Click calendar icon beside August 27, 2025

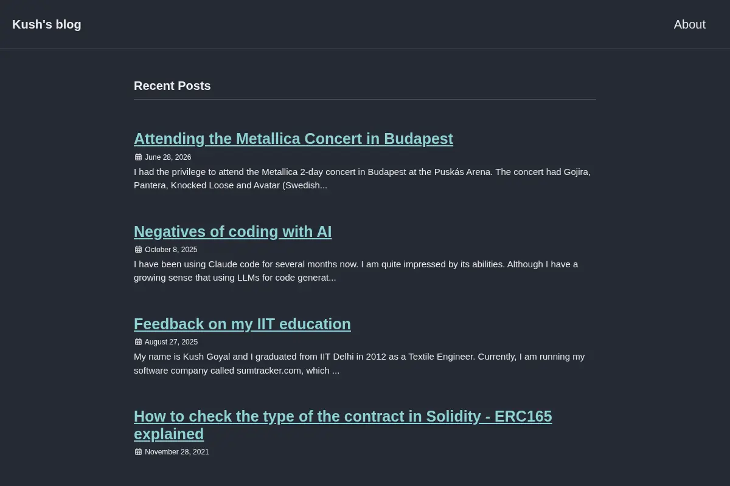(x=138, y=342)
